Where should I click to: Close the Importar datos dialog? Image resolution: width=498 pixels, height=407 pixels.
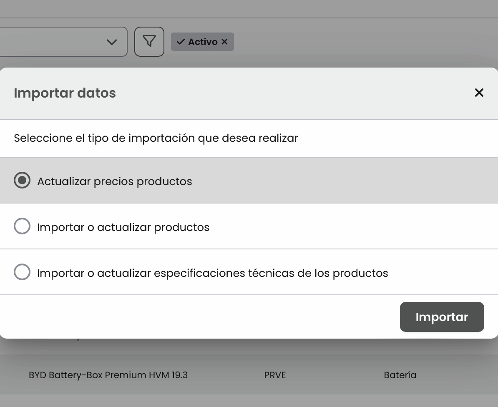click(x=479, y=93)
